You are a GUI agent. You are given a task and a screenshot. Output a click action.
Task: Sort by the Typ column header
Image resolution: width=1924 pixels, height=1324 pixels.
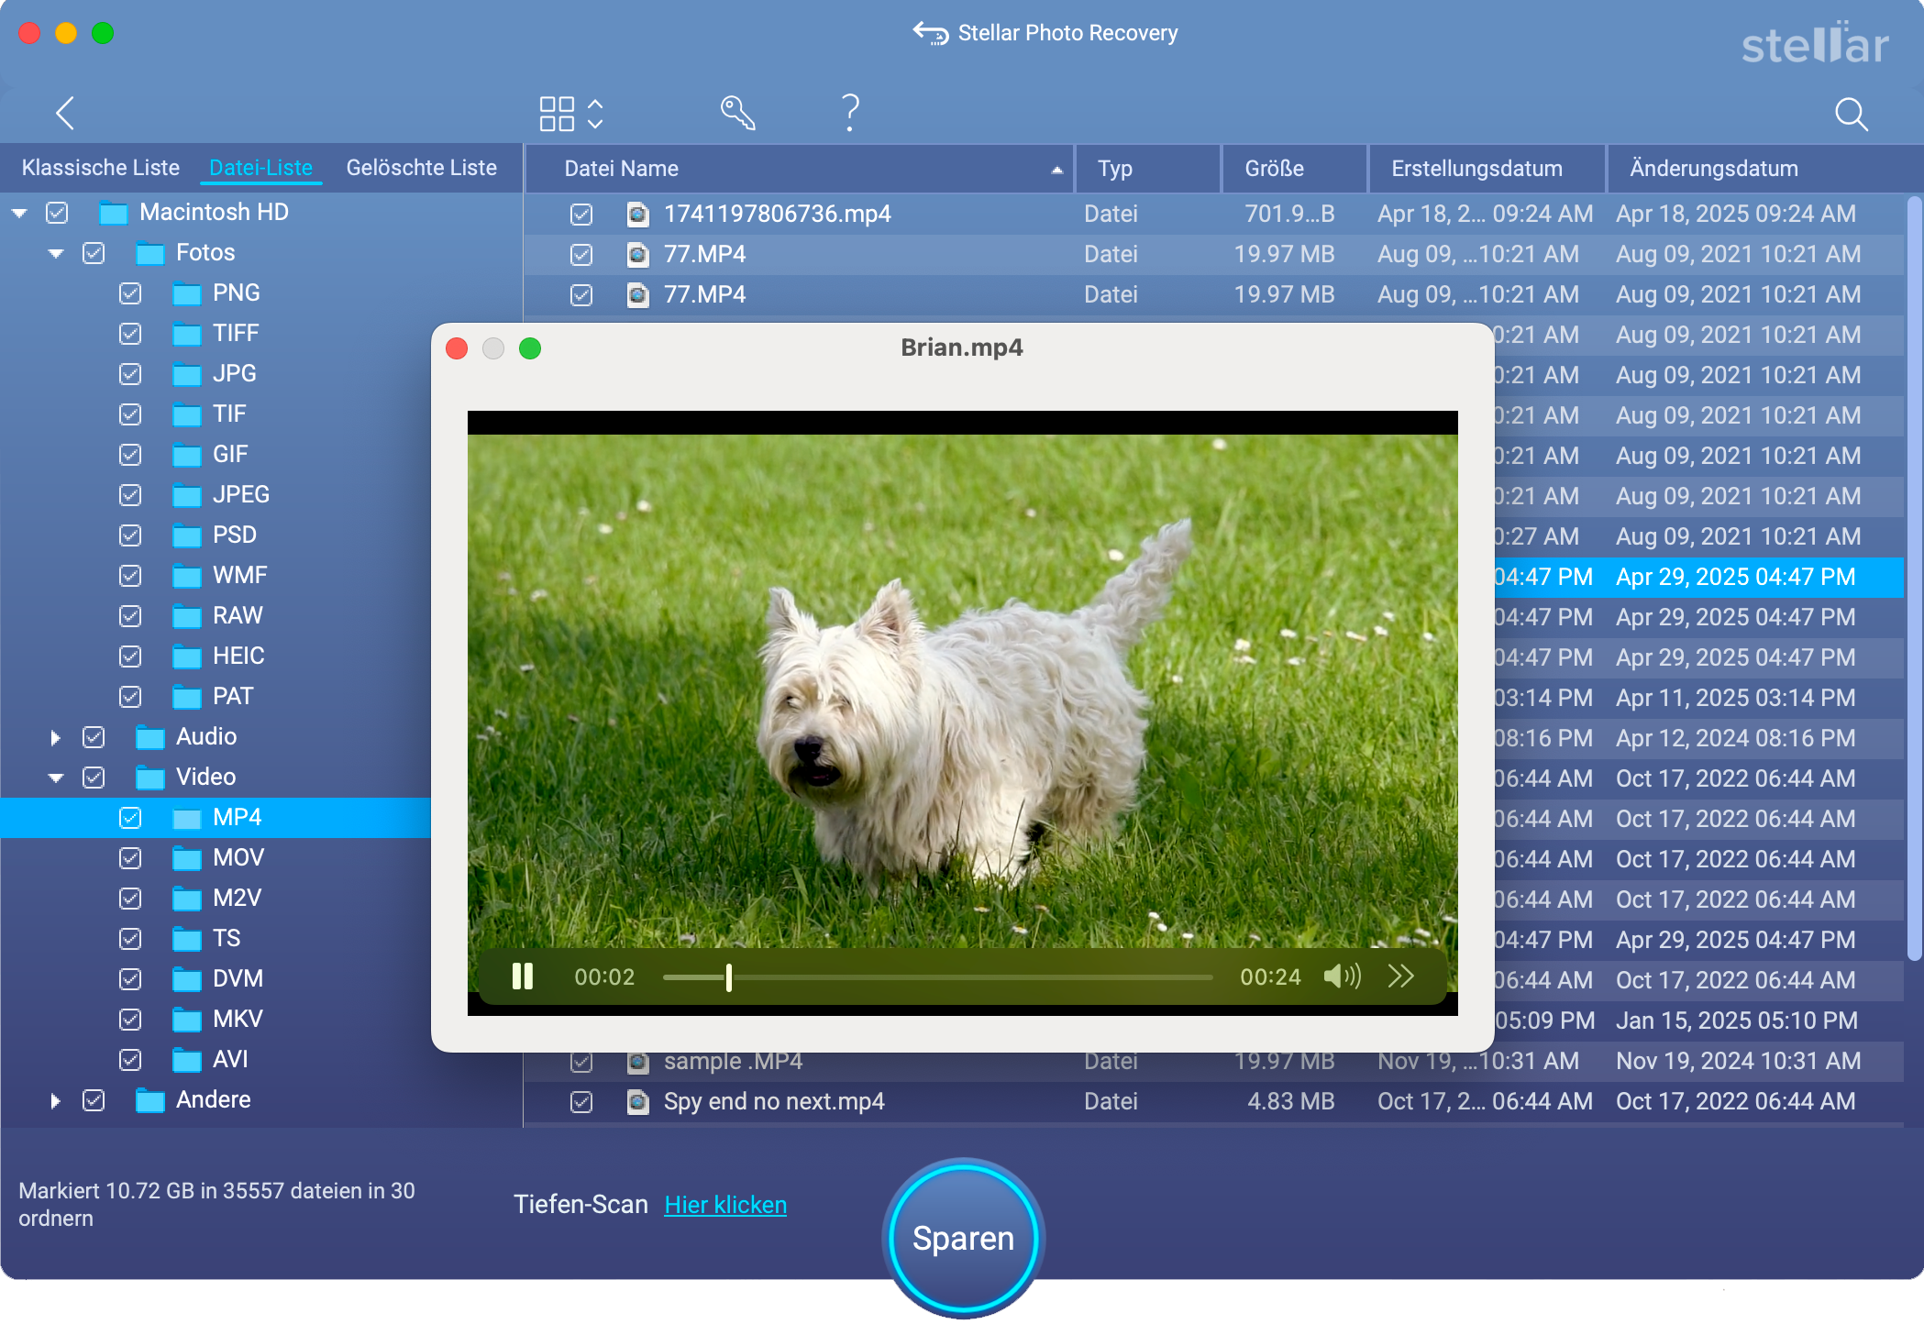pyautogui.click(x=1148, y=169)
